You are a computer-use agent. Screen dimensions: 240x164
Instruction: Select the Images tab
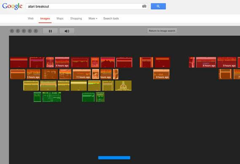(x=45, y=19)
